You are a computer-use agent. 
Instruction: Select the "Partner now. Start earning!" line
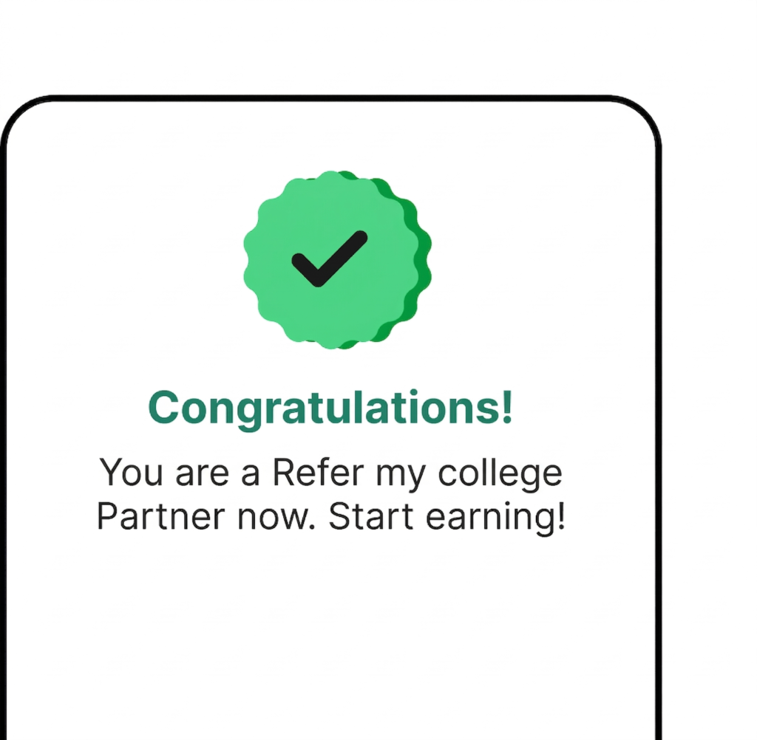(330, 517)
